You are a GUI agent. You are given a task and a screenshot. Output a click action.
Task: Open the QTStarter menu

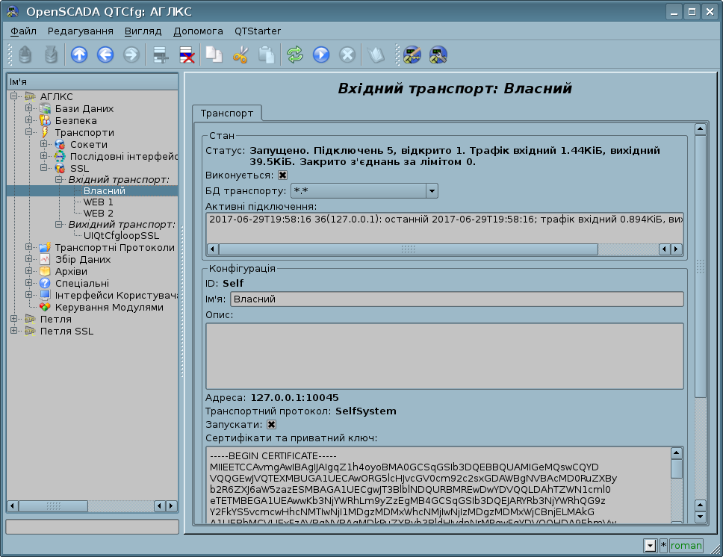pos(258,31)
